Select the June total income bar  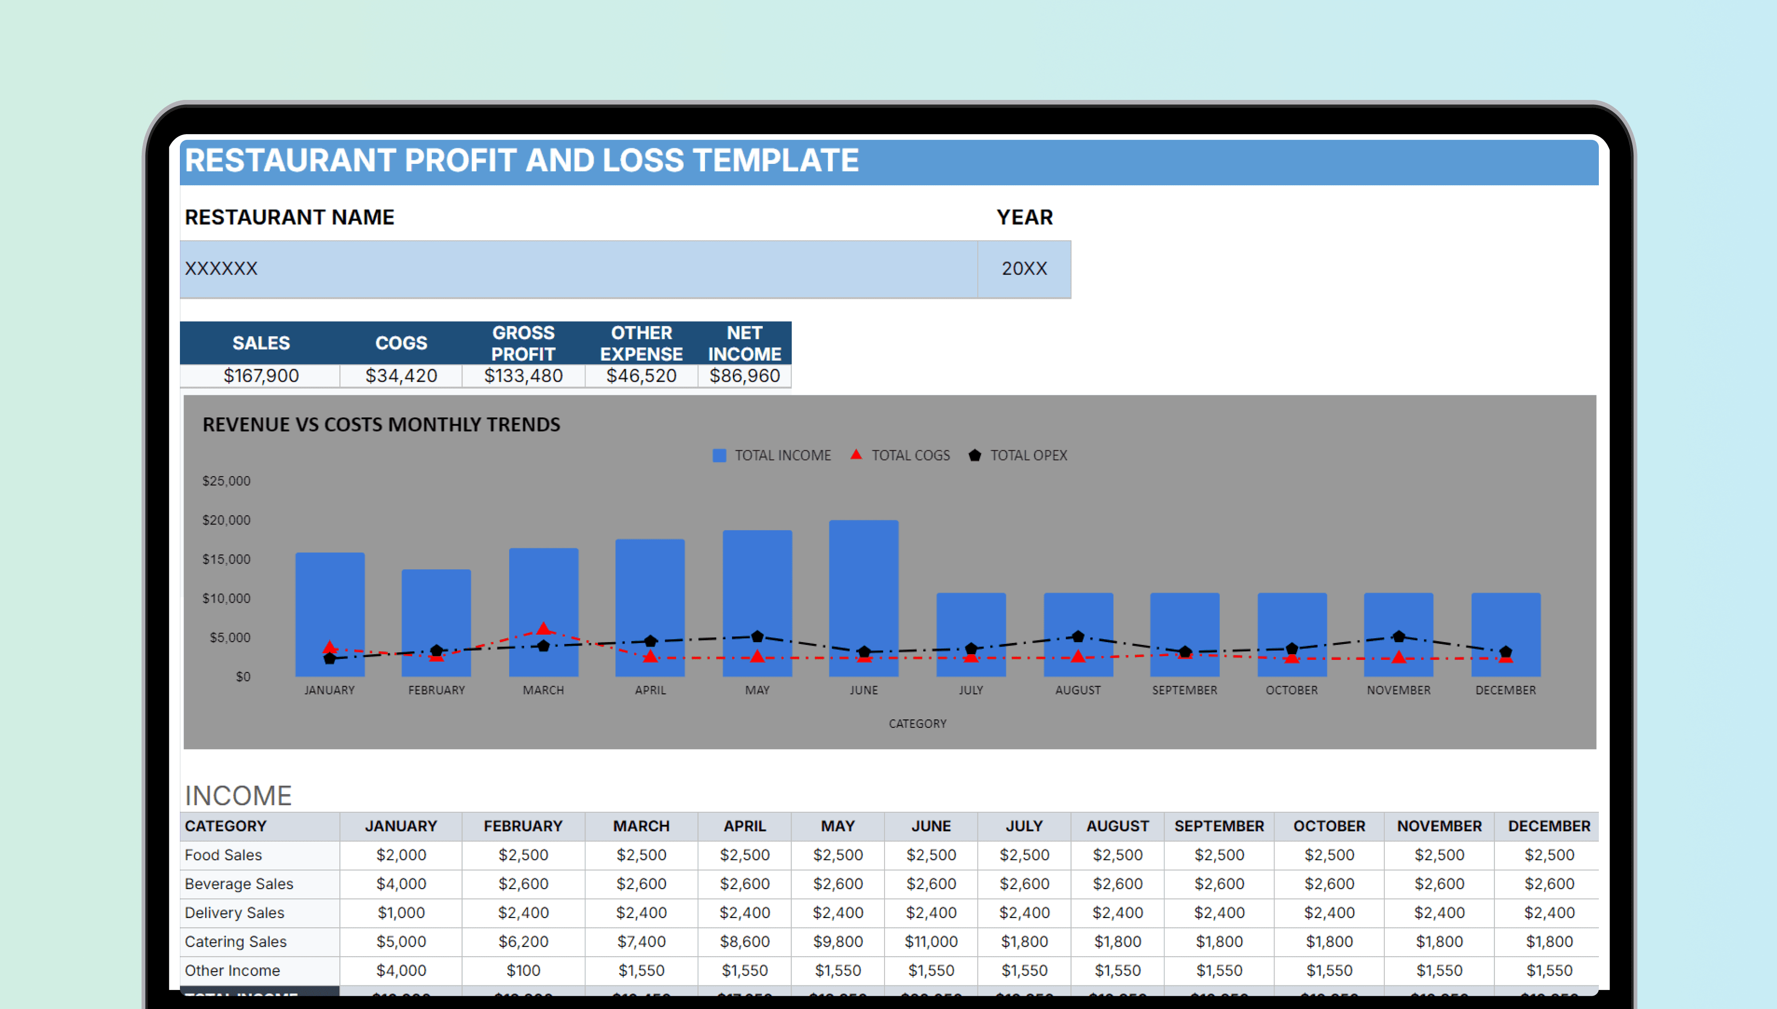click(864, 598)
